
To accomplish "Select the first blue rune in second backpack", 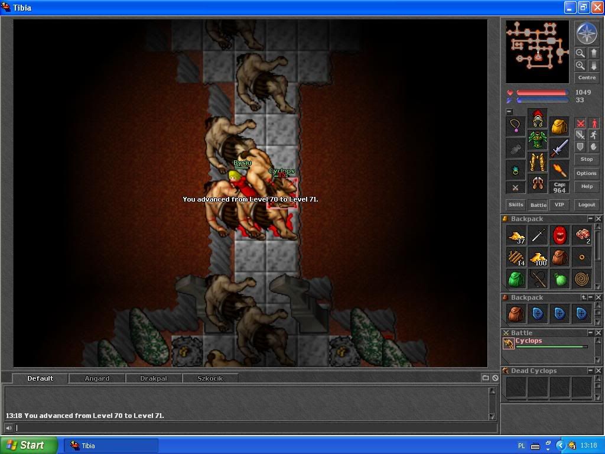I will (538, 314).
